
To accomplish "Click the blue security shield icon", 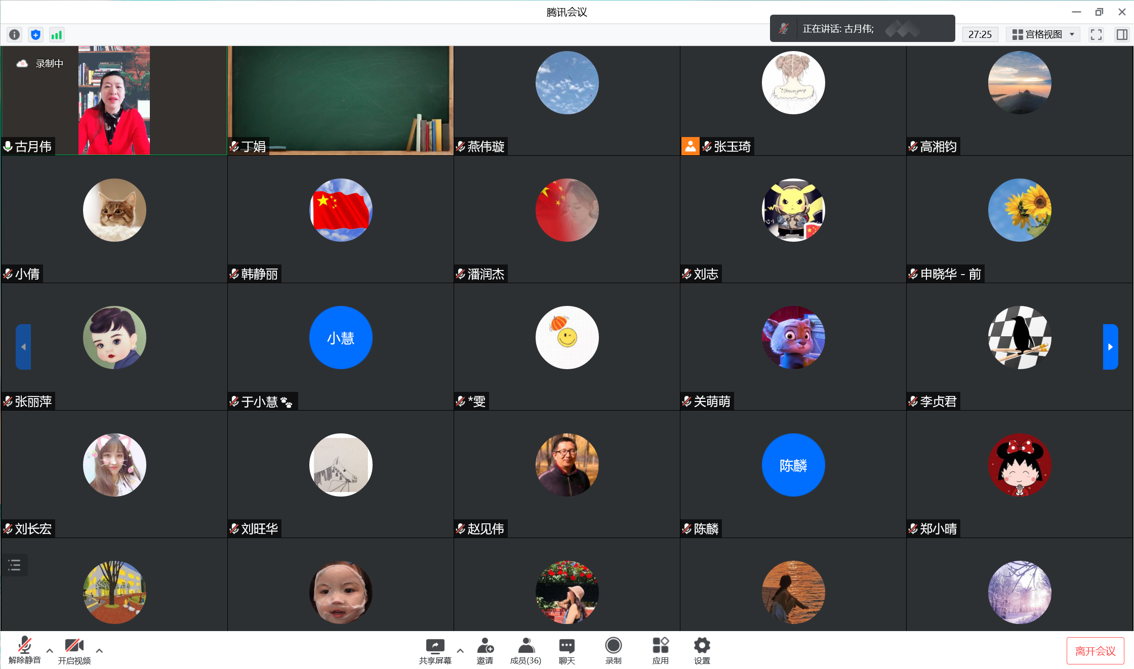I will 35,34.
